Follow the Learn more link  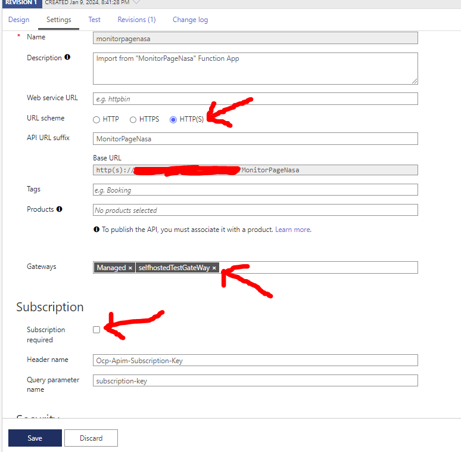click(x=292, y=230)
